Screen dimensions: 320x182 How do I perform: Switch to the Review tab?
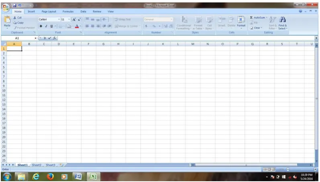click(x=97, y=12)
